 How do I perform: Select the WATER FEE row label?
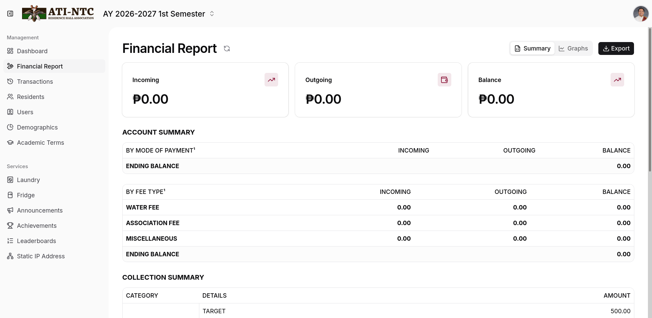coord(143,207)
